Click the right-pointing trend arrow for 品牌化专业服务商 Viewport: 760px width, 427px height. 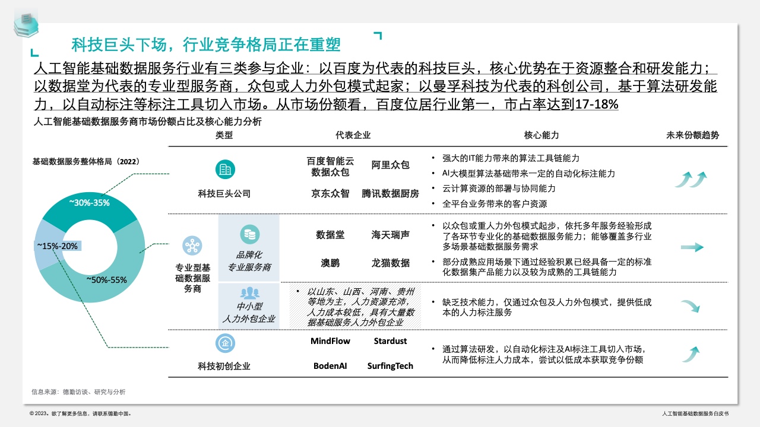[692, 247]
